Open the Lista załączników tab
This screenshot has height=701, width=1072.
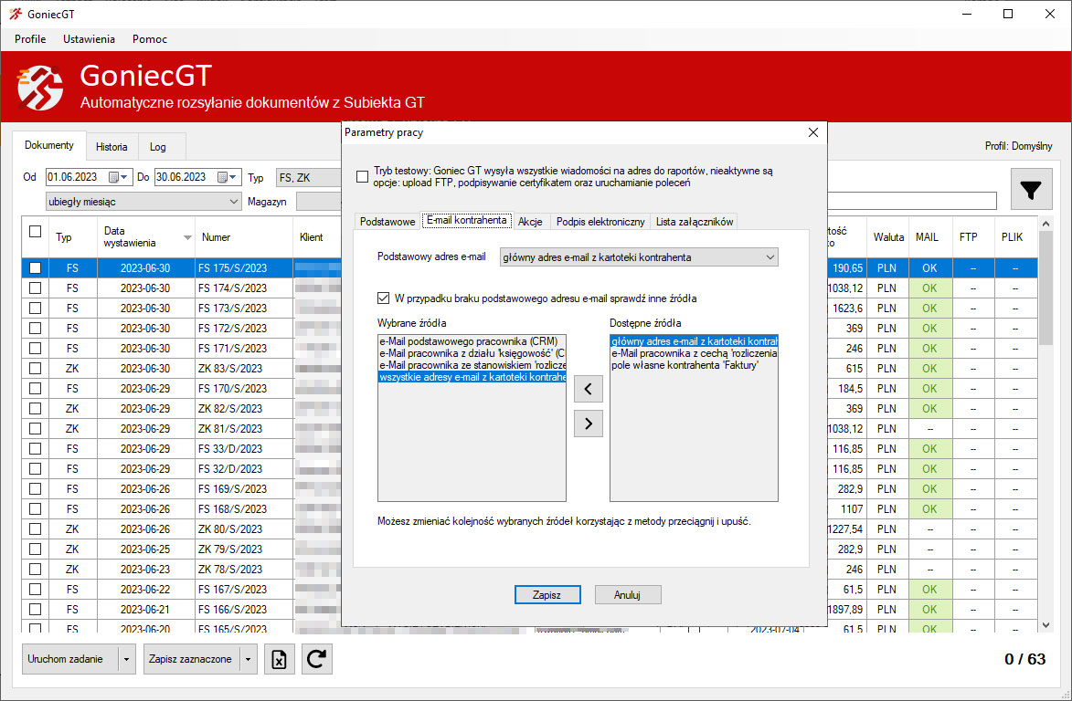694,222
